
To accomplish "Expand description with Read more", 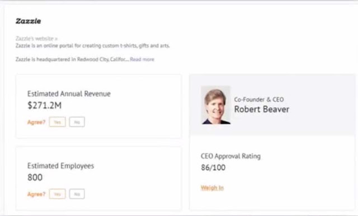I will (142, 59).
